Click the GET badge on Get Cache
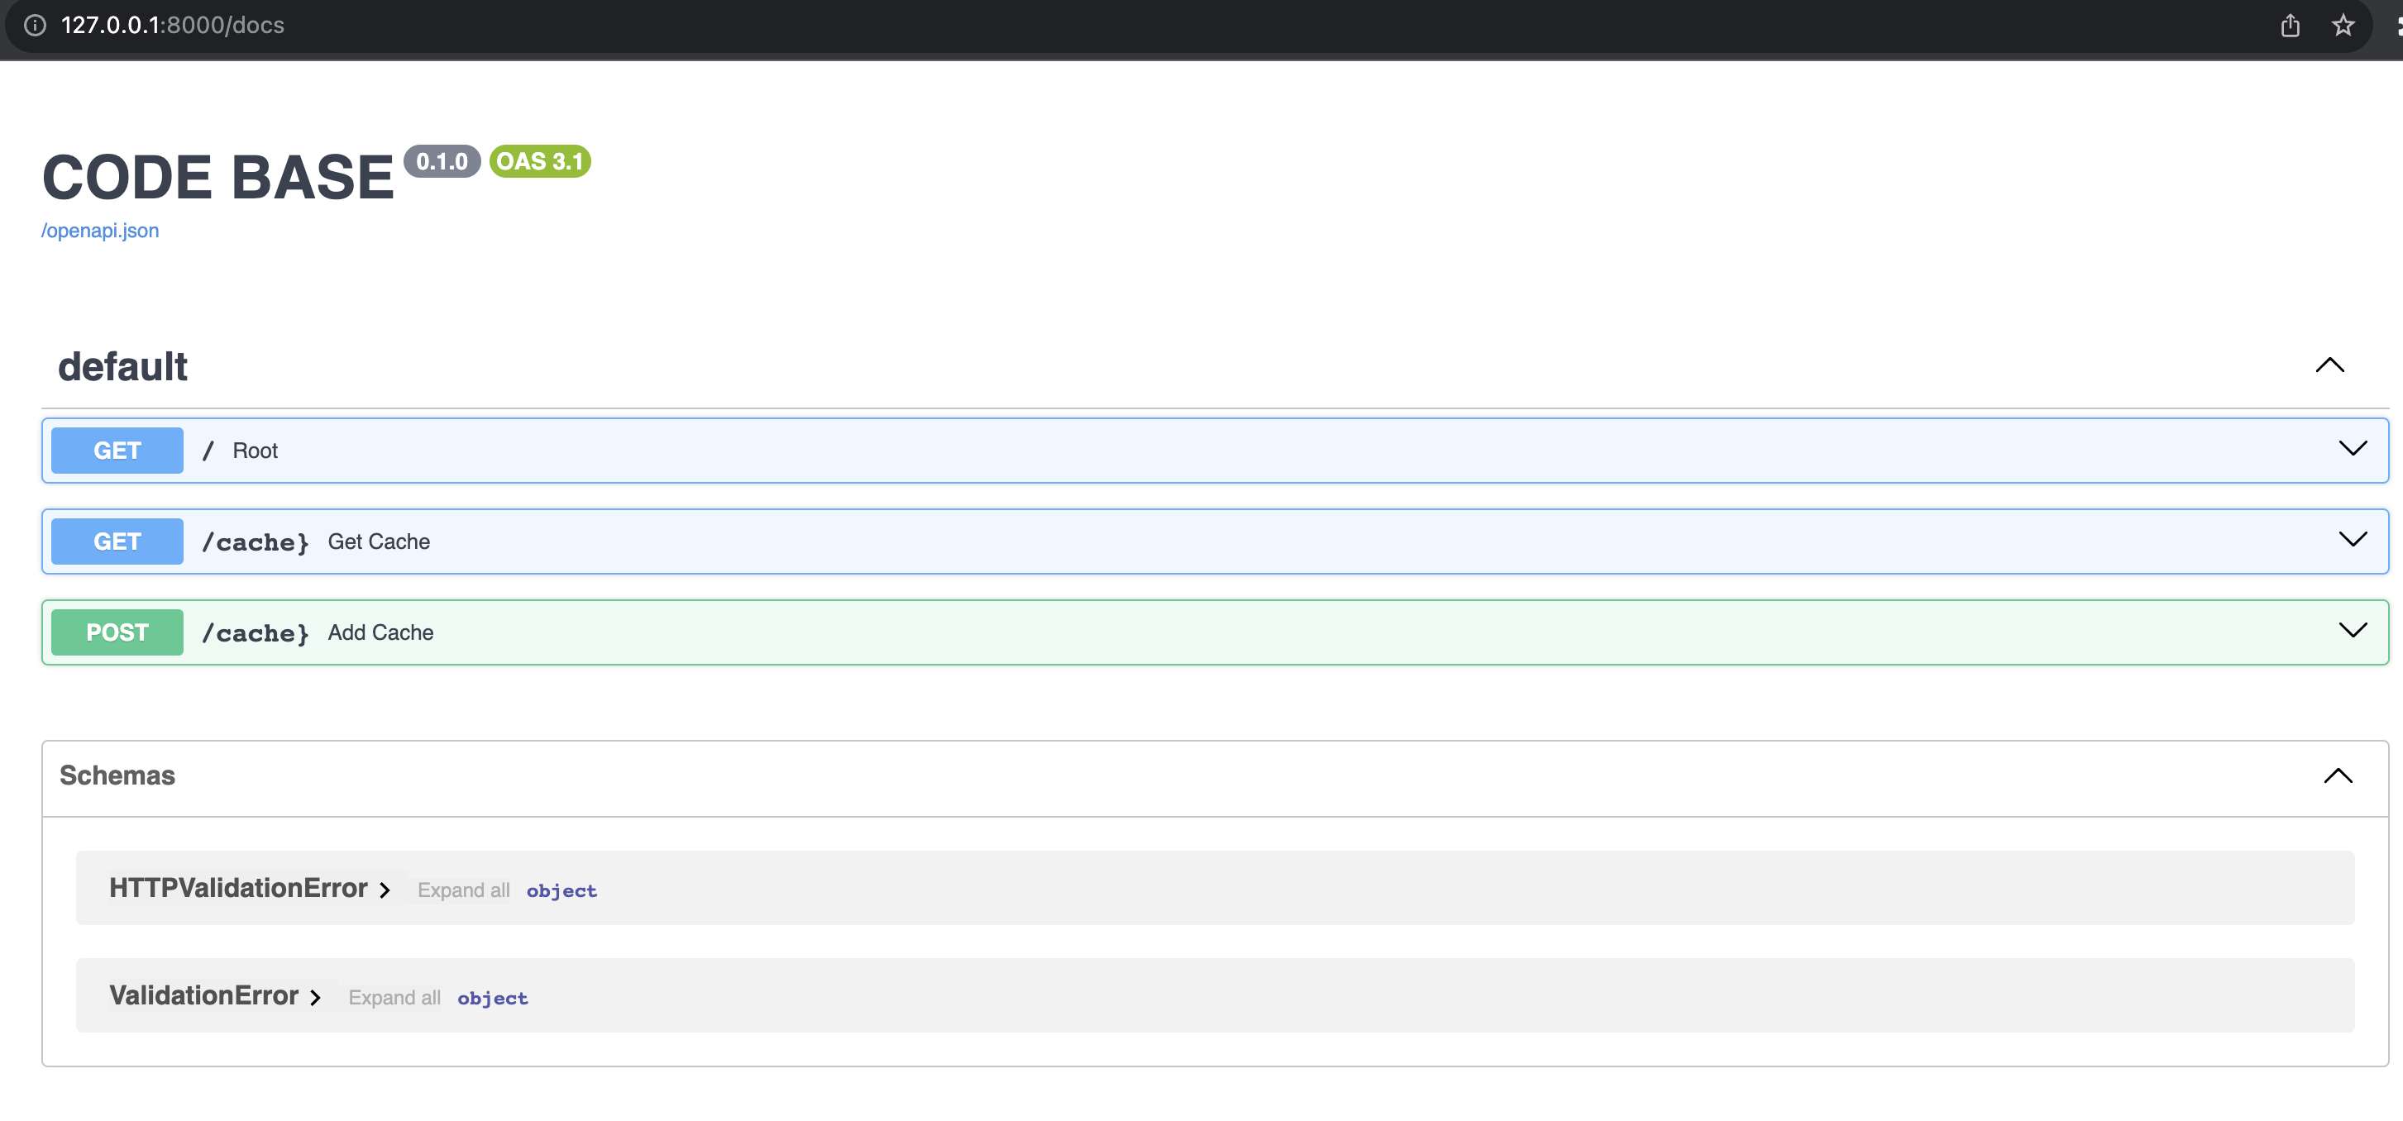 [x=117, y=541]
